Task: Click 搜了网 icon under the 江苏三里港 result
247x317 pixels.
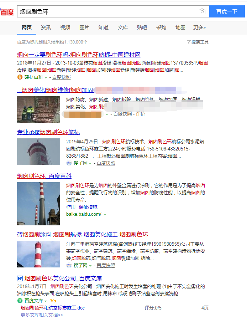Action: 69,265
